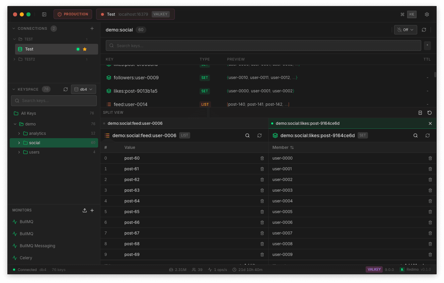Delete post-60 using trash icon
The height and width of the screenshot is (283, 444).
pos(262,158)
